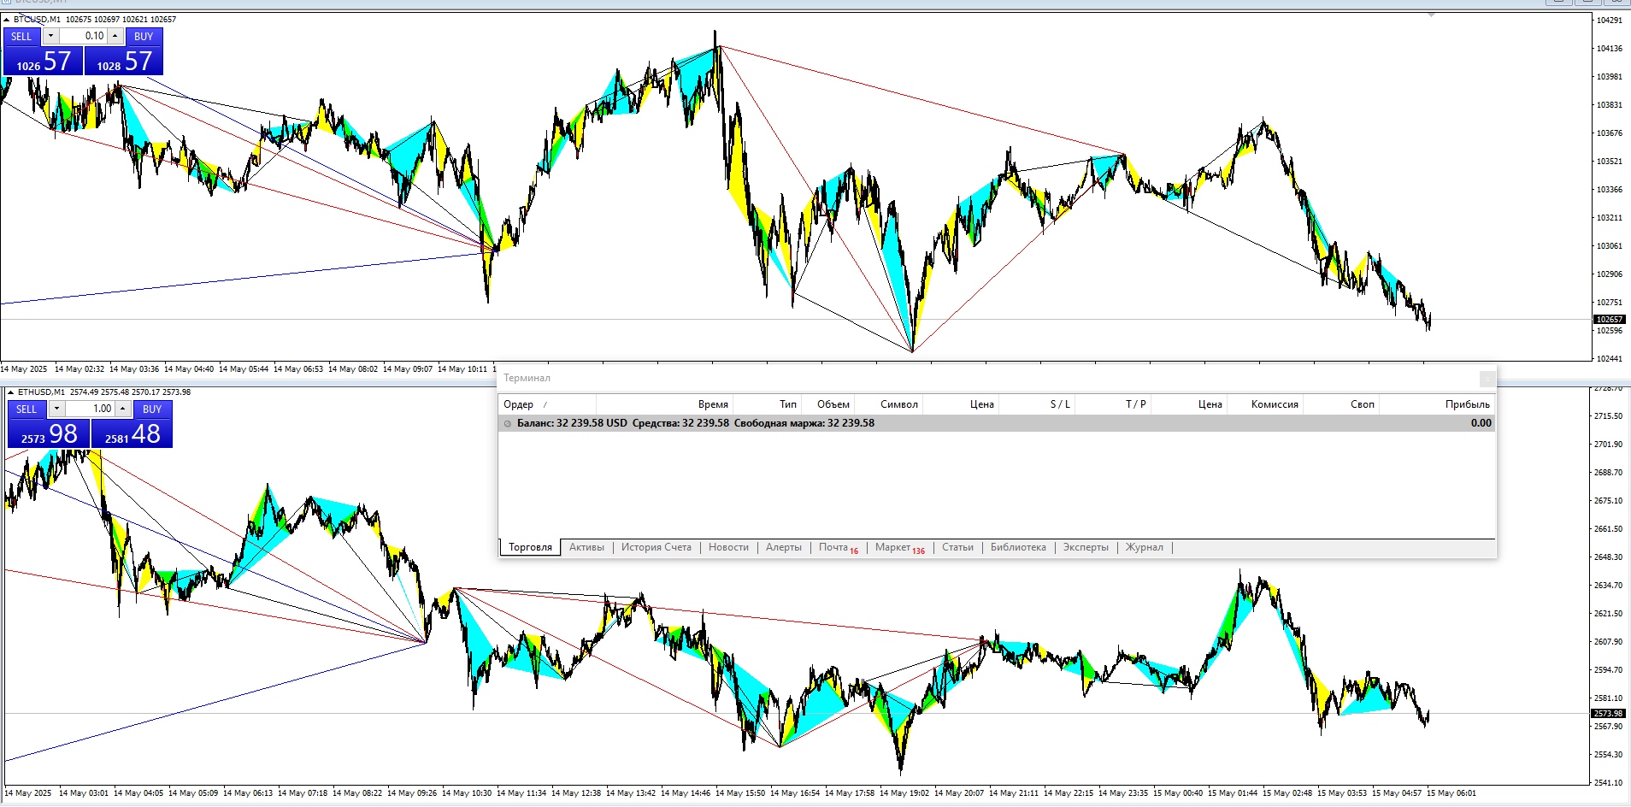This screenshot has height=807, width=1631.
Task: Select the Баланс summary row in Terminal
Action: coord(997,423)
